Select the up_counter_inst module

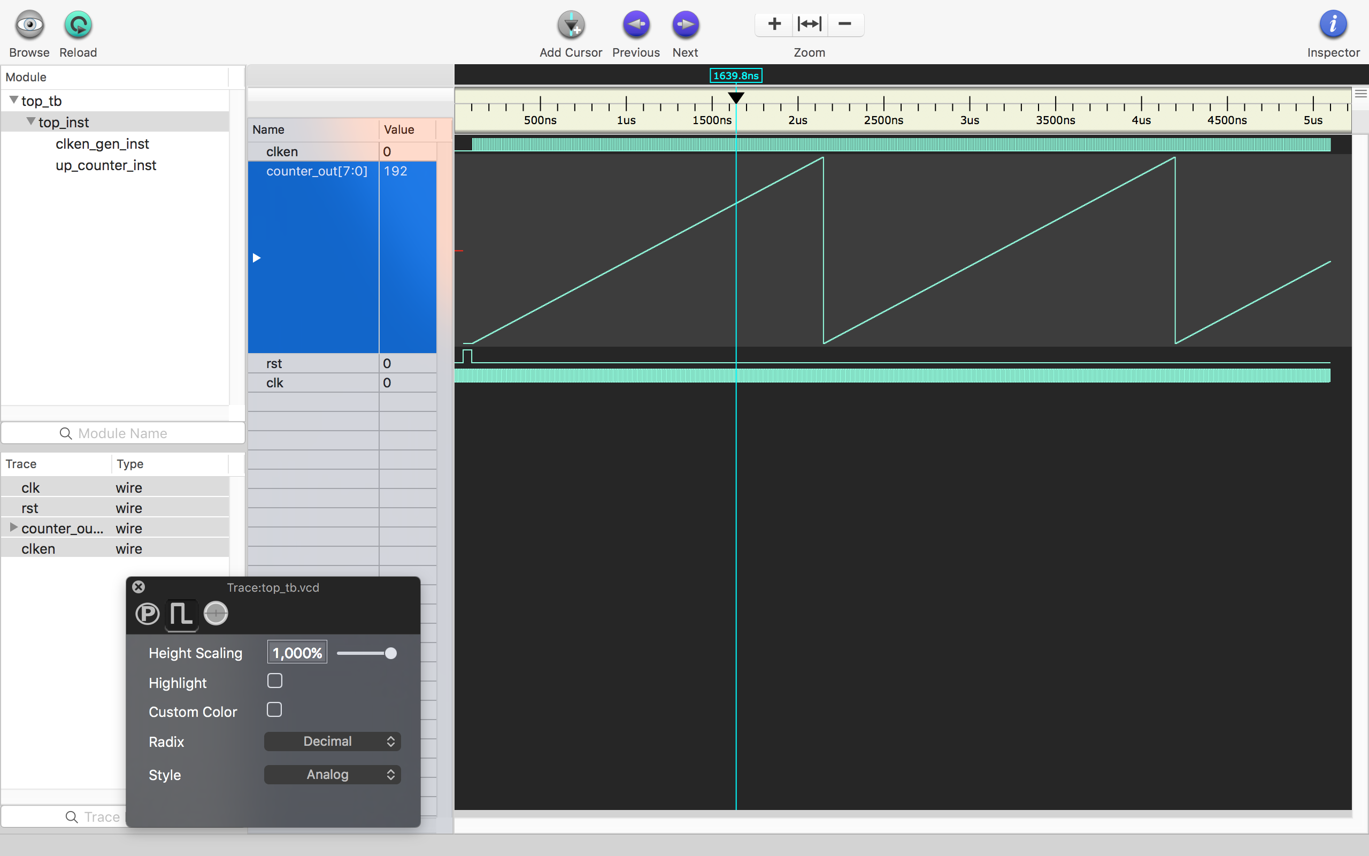[x=106, y=165]
